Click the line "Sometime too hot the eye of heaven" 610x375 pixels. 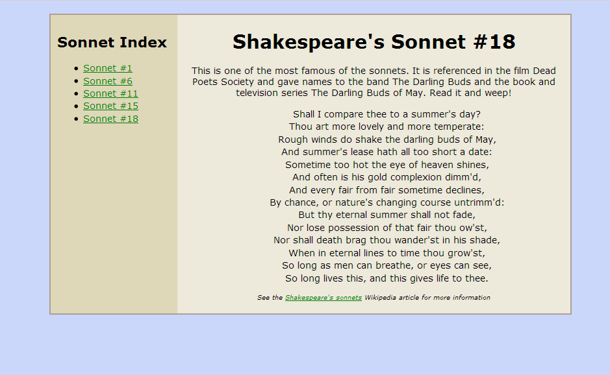click(x=387, y=165)
